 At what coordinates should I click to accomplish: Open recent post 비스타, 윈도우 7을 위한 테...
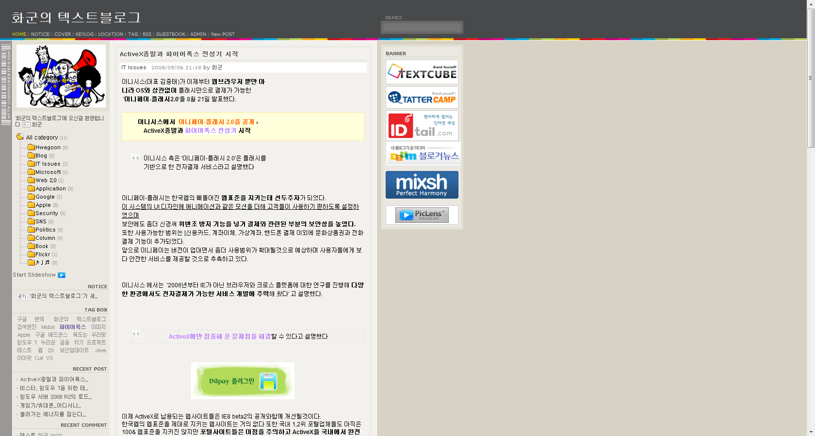coord(54,388)
